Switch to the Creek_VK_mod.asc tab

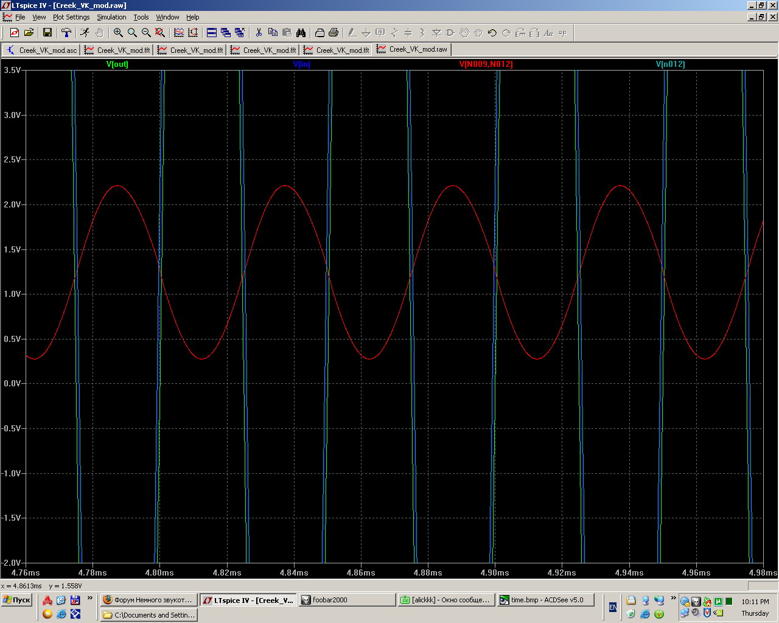tap(42, 50)
